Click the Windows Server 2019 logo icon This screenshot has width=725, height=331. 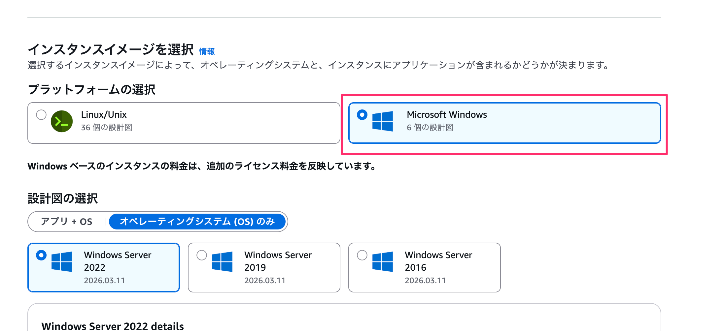[x=222, y=262]
